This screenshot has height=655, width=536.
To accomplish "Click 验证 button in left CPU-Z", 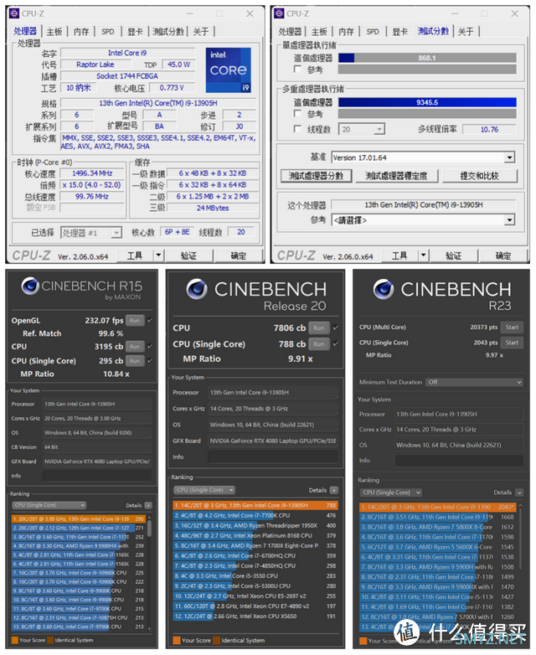I will click(188, 255).
